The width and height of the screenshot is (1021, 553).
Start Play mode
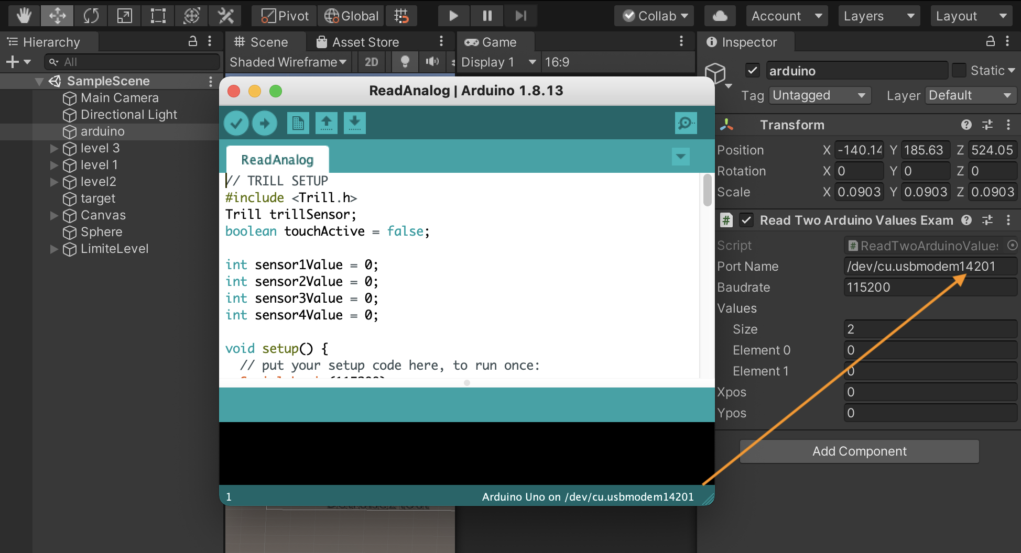coord(454,16)
